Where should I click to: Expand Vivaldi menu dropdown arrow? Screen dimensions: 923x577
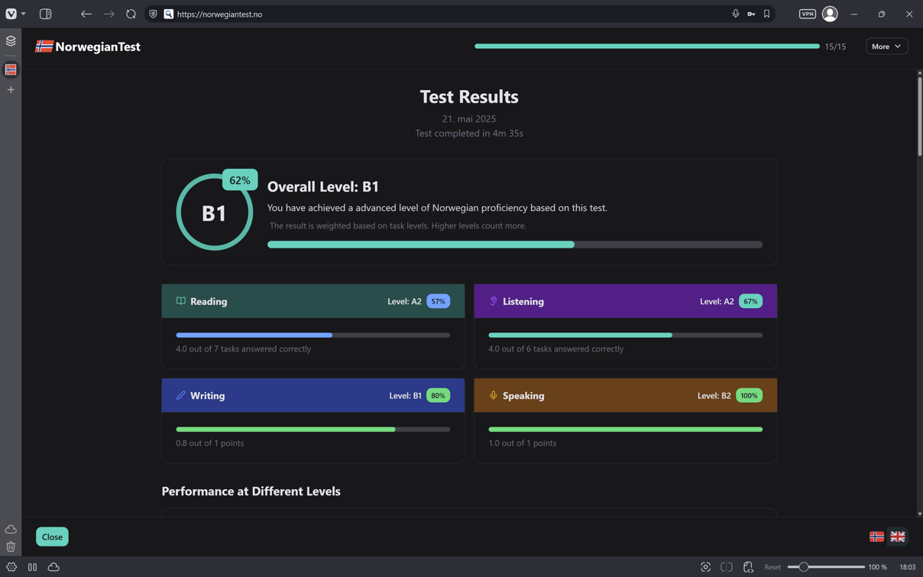point(24,14)
